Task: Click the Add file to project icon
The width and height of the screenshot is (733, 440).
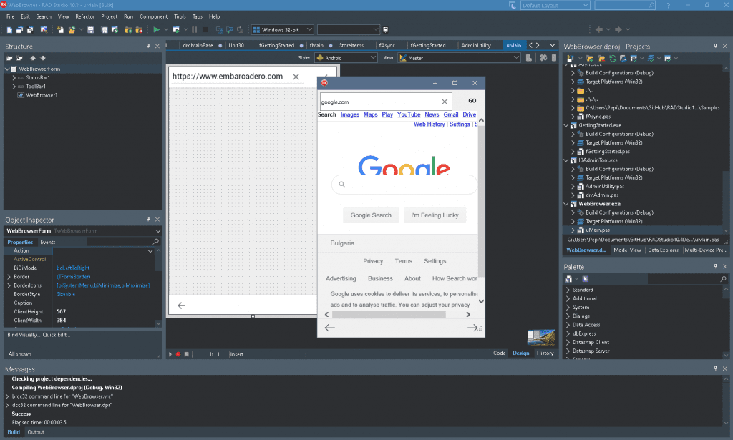Action: [128, 30]
